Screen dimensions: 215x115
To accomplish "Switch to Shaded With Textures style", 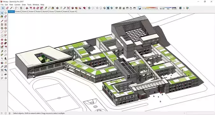I will coord(108,8).
